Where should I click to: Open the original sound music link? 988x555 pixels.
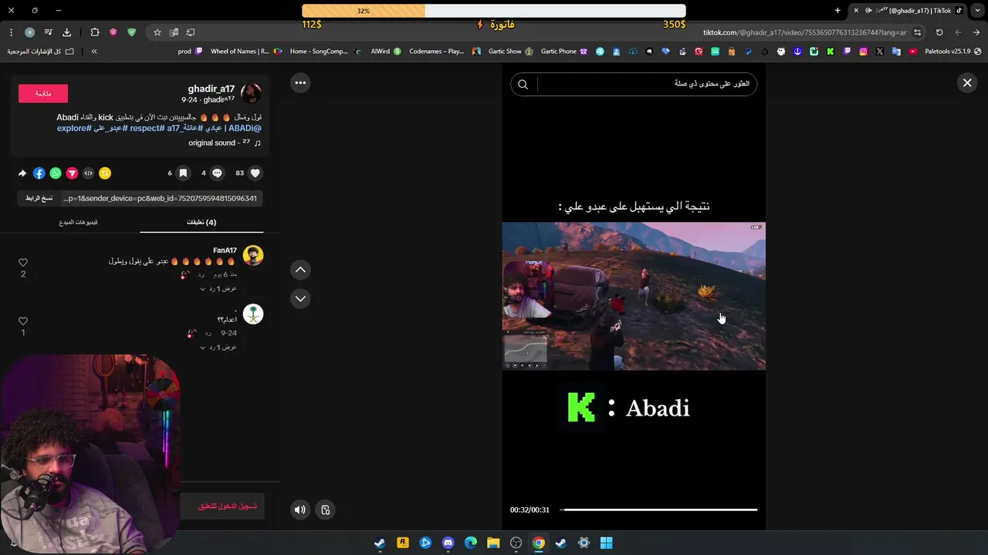(225, 143)
